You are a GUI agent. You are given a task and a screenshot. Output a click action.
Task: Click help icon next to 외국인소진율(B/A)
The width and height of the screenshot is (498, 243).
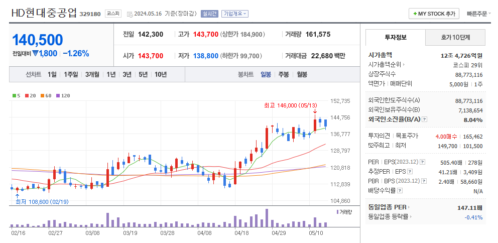(x=425, y=119)
